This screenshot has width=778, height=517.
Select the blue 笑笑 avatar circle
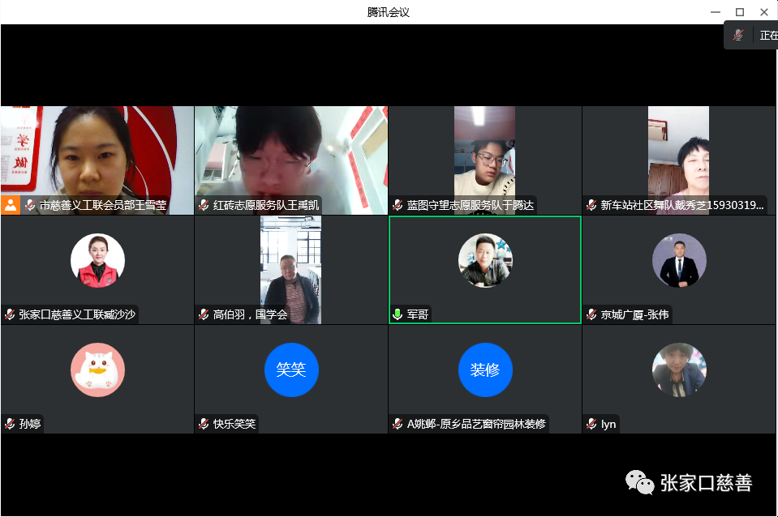[291, 370]
